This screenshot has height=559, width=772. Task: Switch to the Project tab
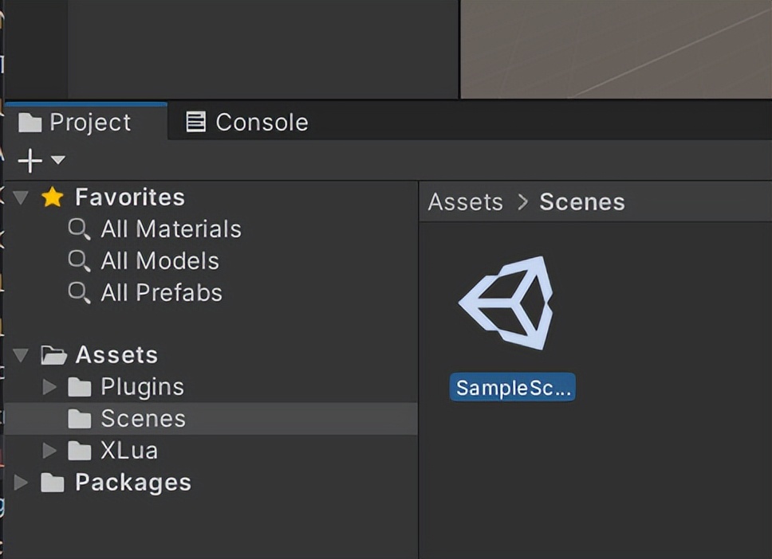pyautogui.click(x=75, y=123)
